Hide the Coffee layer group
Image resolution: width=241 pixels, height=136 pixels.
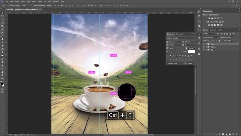[204, 47]
